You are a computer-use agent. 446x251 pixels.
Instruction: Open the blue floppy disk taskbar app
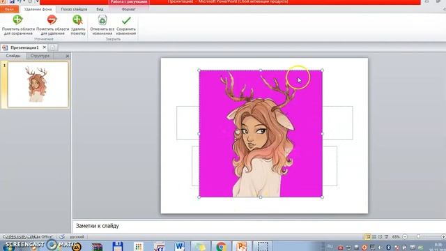click(x=118, y=246)
